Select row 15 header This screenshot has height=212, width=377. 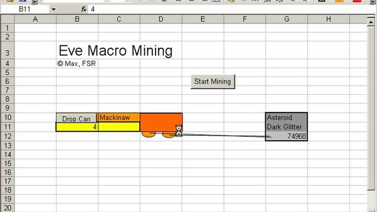(x=8, y=164)
